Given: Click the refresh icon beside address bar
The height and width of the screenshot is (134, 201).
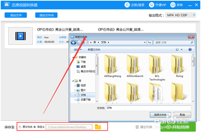Looking at the screenshot, I should pyautogui.click(x=149, y=42).
